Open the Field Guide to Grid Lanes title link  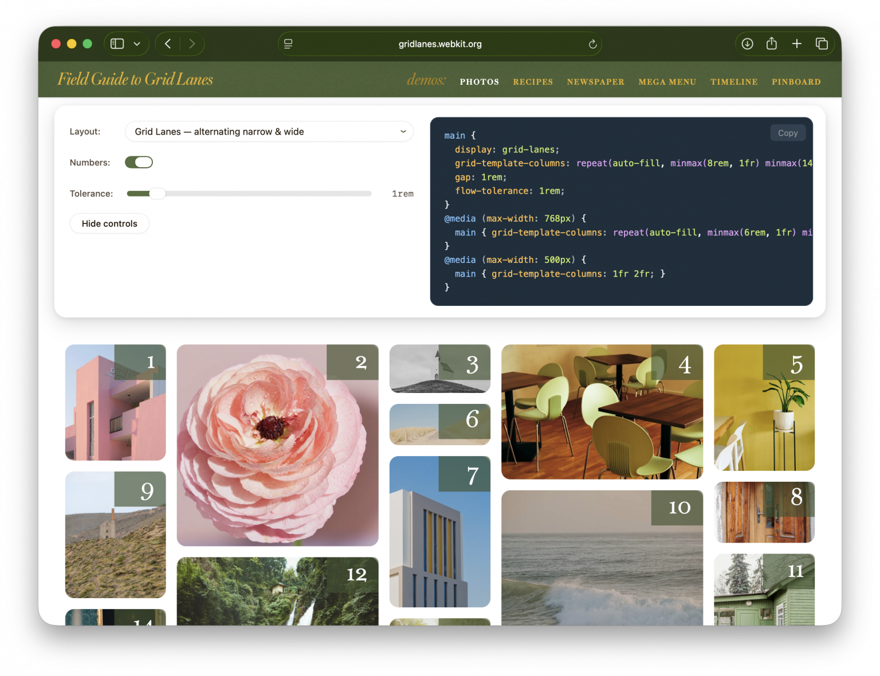(x=135, y=79)
